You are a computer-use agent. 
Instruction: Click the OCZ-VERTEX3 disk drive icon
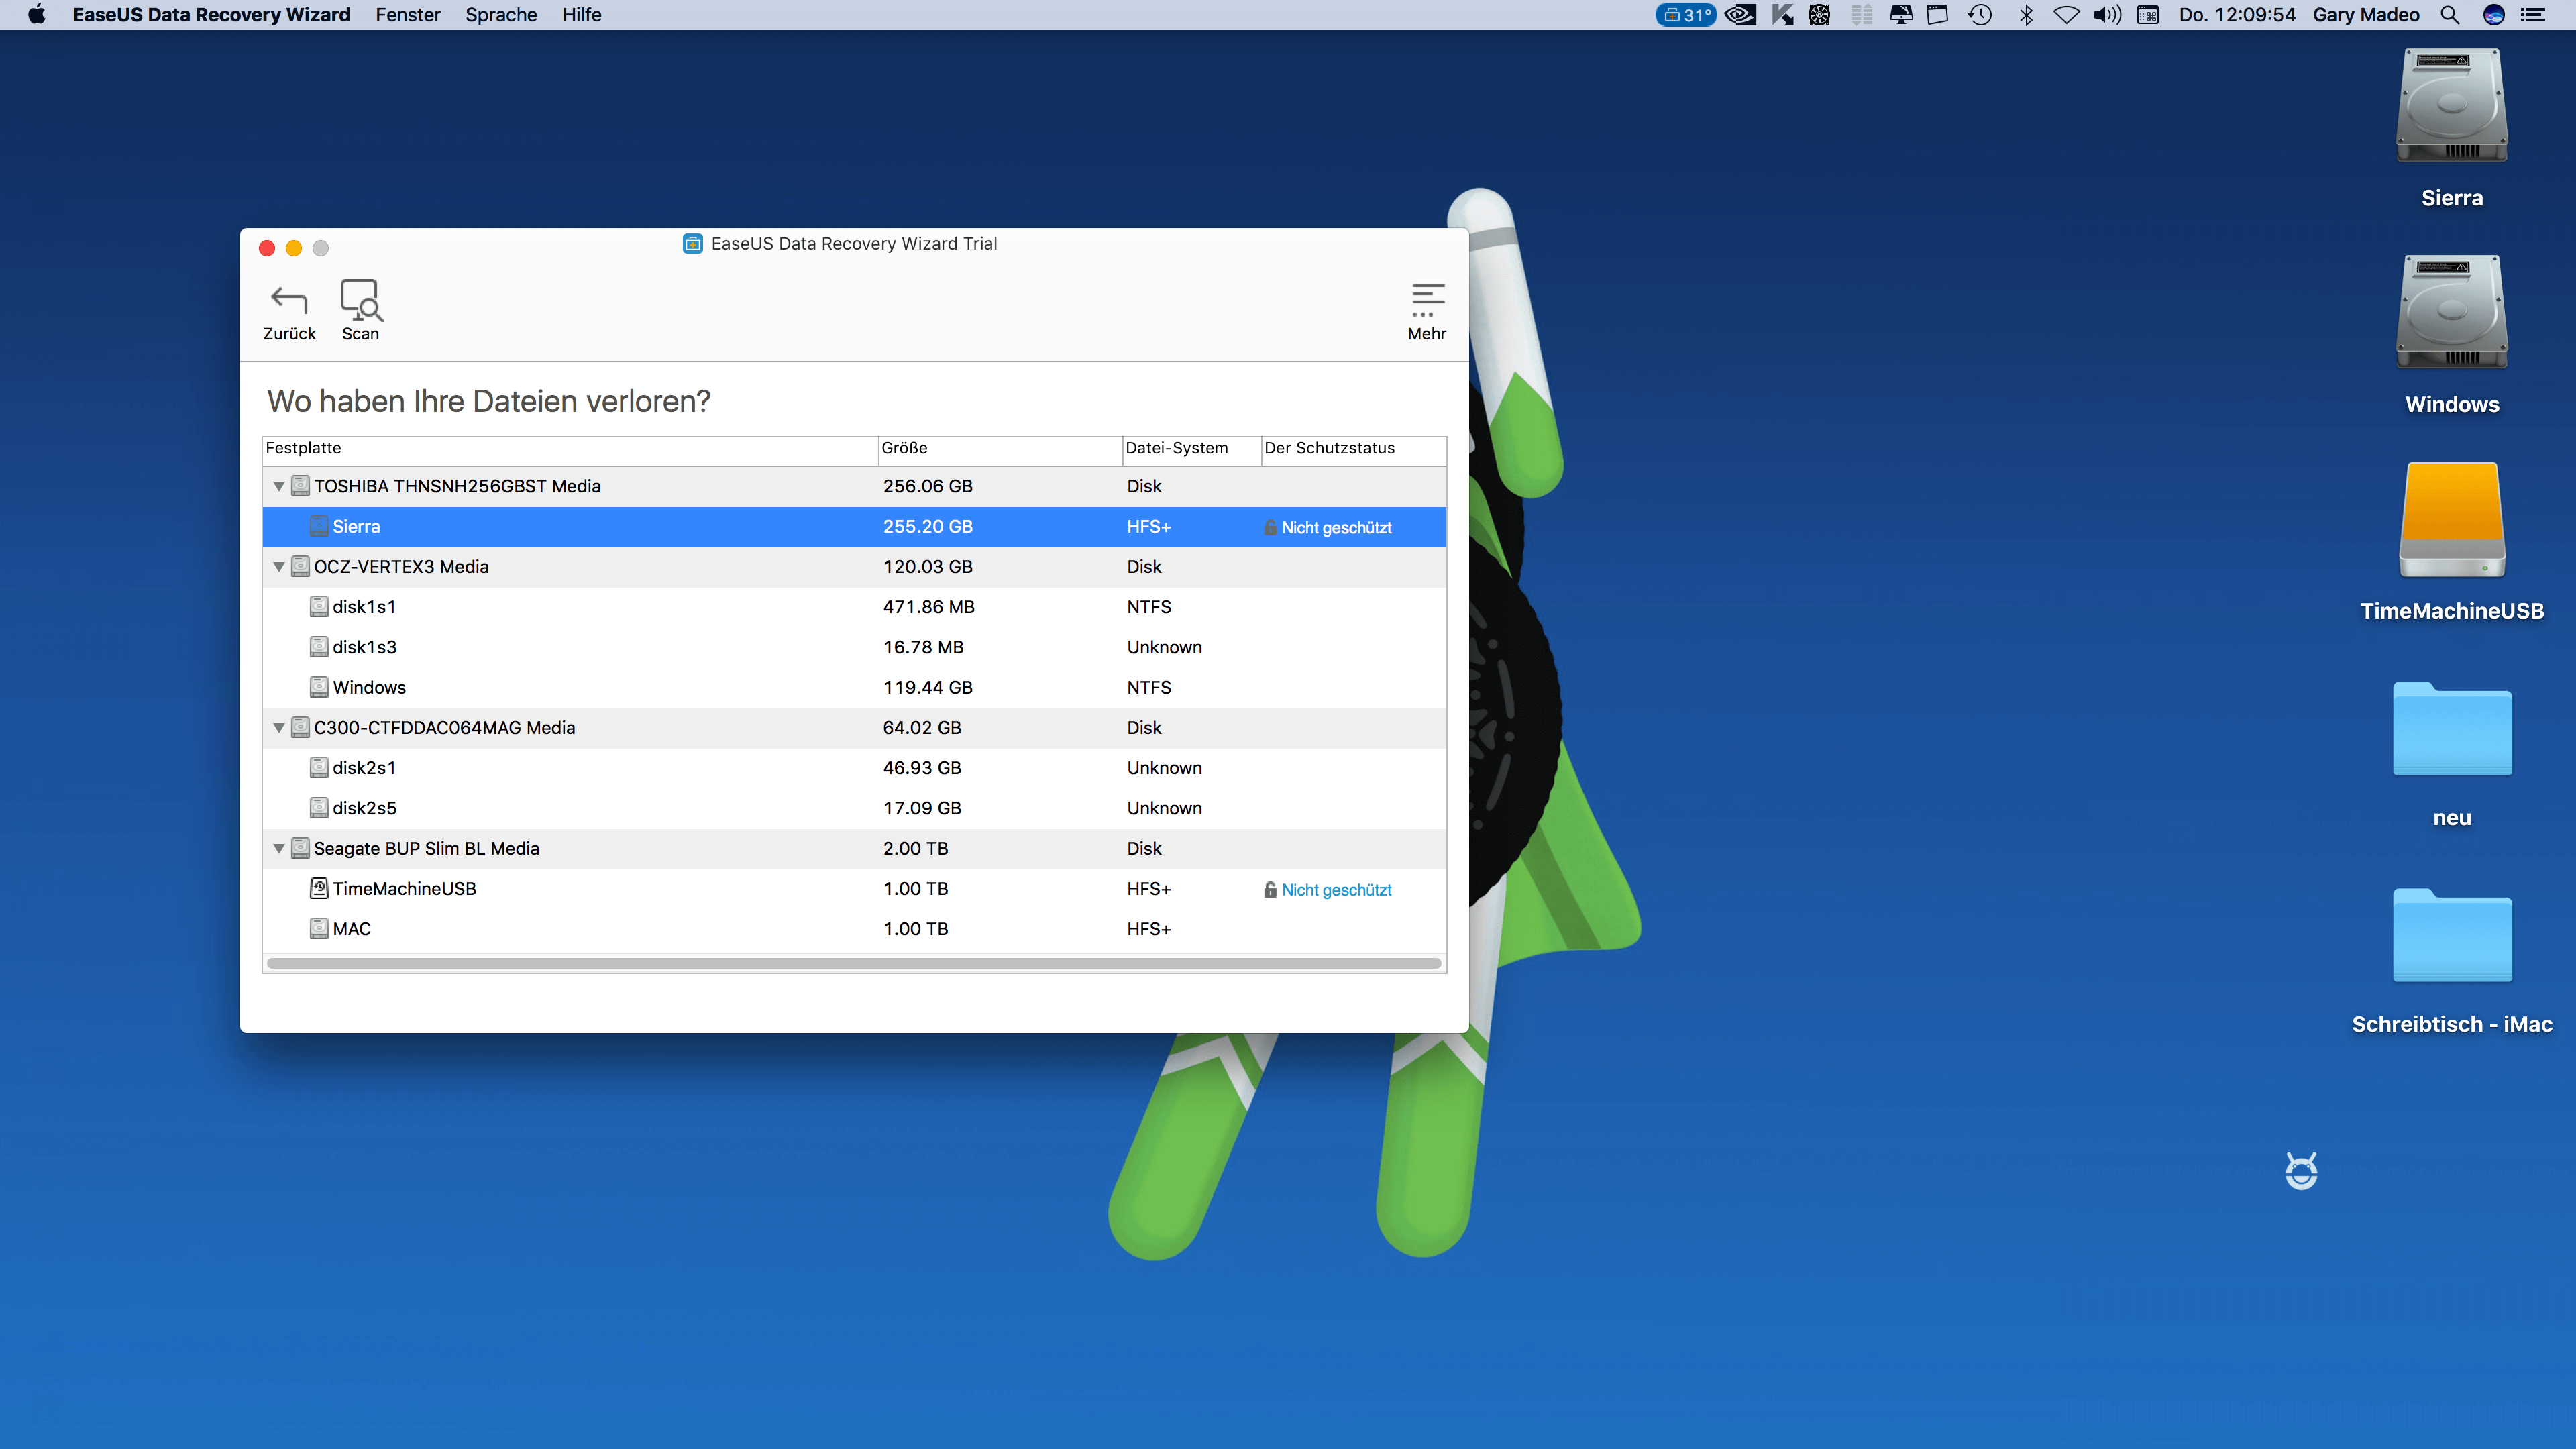click(300, 567)
